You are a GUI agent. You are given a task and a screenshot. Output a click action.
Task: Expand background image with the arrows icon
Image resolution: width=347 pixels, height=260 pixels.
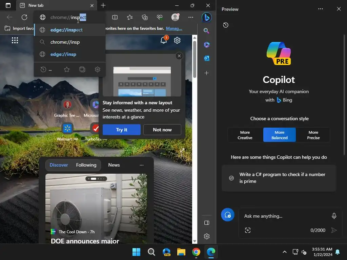click(182, 151)
